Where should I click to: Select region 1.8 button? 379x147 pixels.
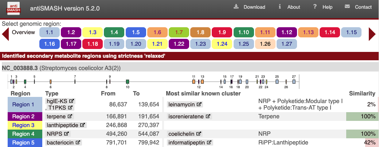tap(200, 32)
